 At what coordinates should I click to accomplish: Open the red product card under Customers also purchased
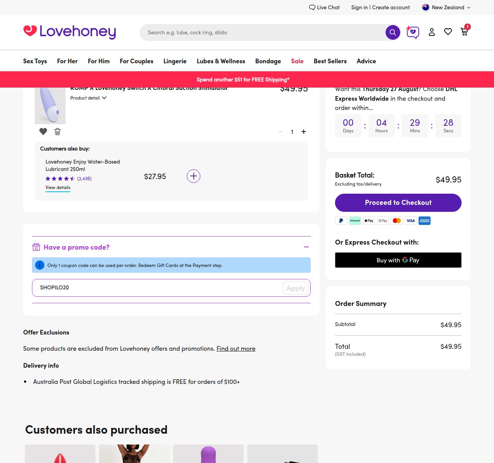tap(60, 454)
